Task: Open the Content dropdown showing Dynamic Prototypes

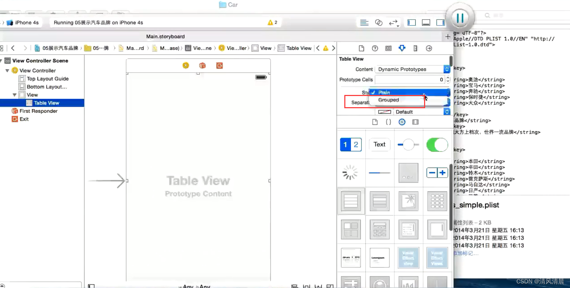Action: (412, 69)
